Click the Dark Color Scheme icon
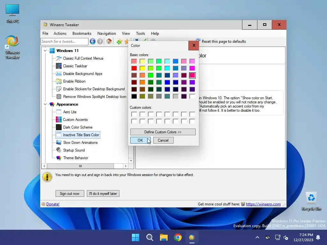The image size is (327, 245). [x=59, y=127]
